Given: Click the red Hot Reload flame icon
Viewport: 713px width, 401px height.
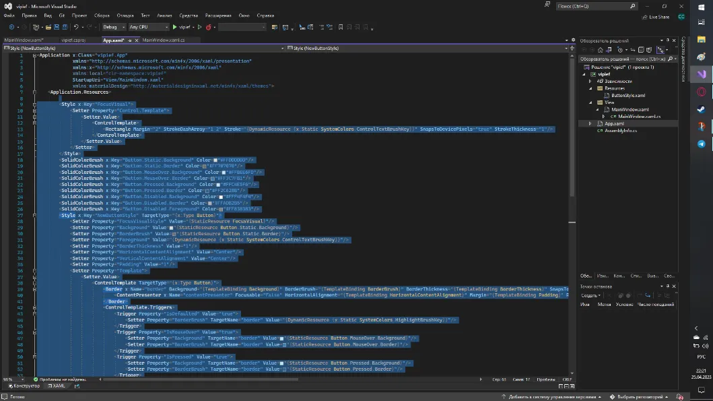Looking at the screenshot, I should pyautogui.click(x=208, y=28).
